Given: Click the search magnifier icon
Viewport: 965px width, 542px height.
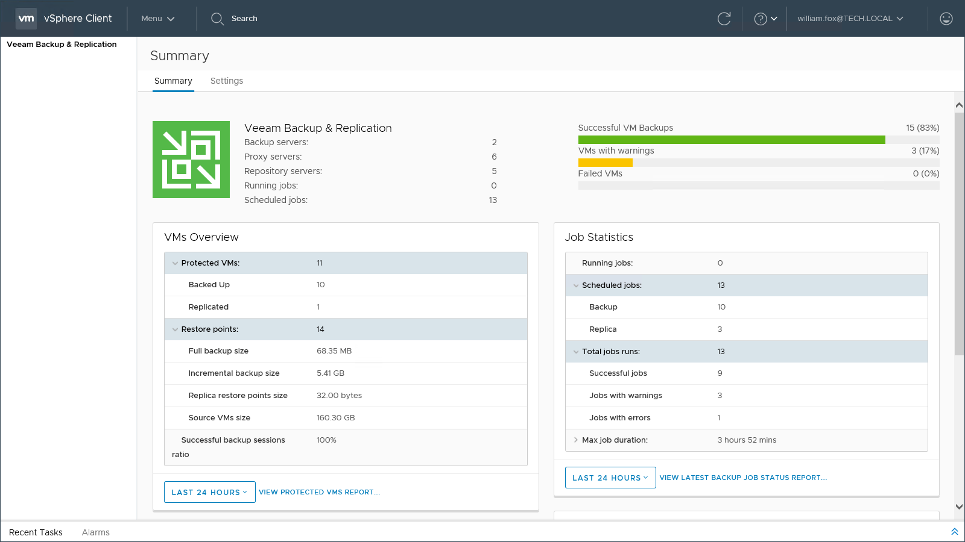Looking at the screenshot, I should point(217,19).
